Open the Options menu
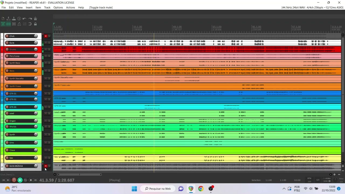345x194 pixels. click(58, 8)
